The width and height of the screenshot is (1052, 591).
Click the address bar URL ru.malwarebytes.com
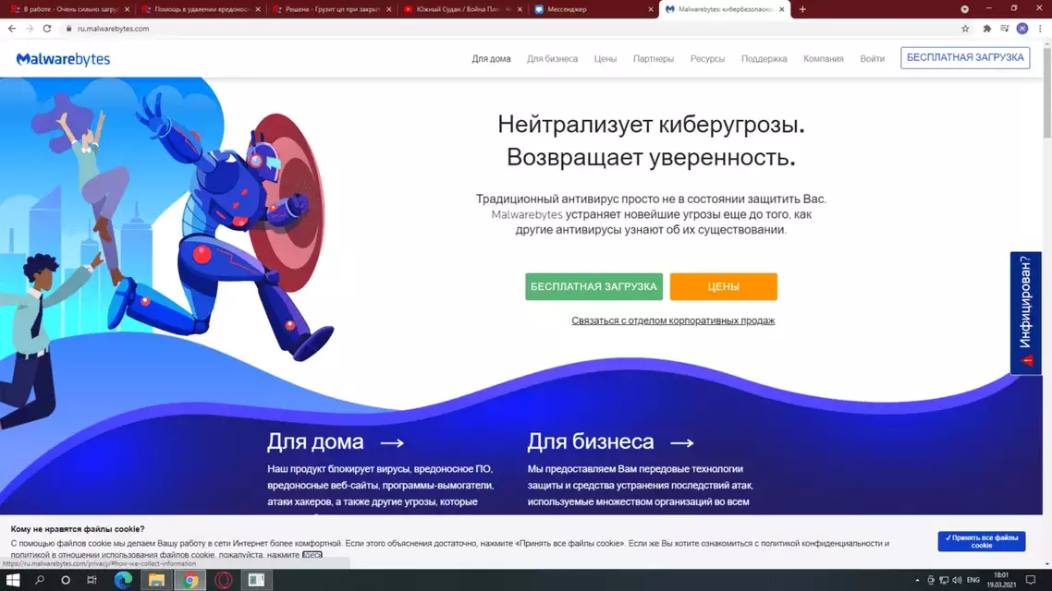point(114,29)
